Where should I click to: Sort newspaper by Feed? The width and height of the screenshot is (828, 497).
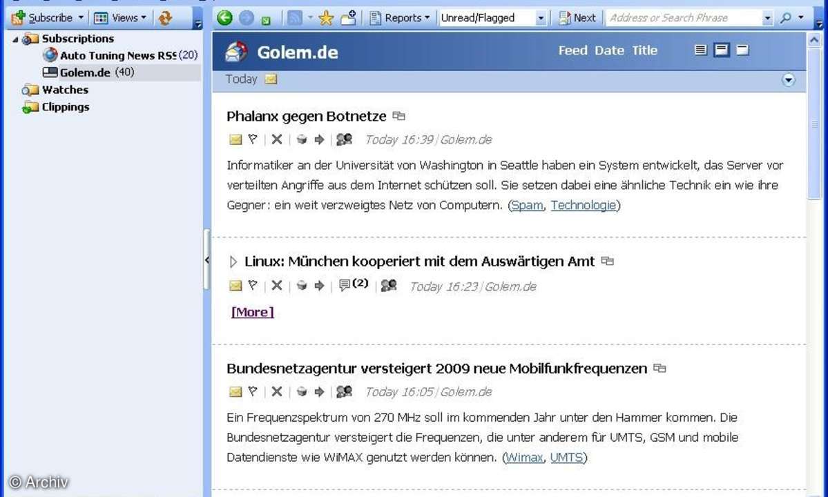point(573,50)
